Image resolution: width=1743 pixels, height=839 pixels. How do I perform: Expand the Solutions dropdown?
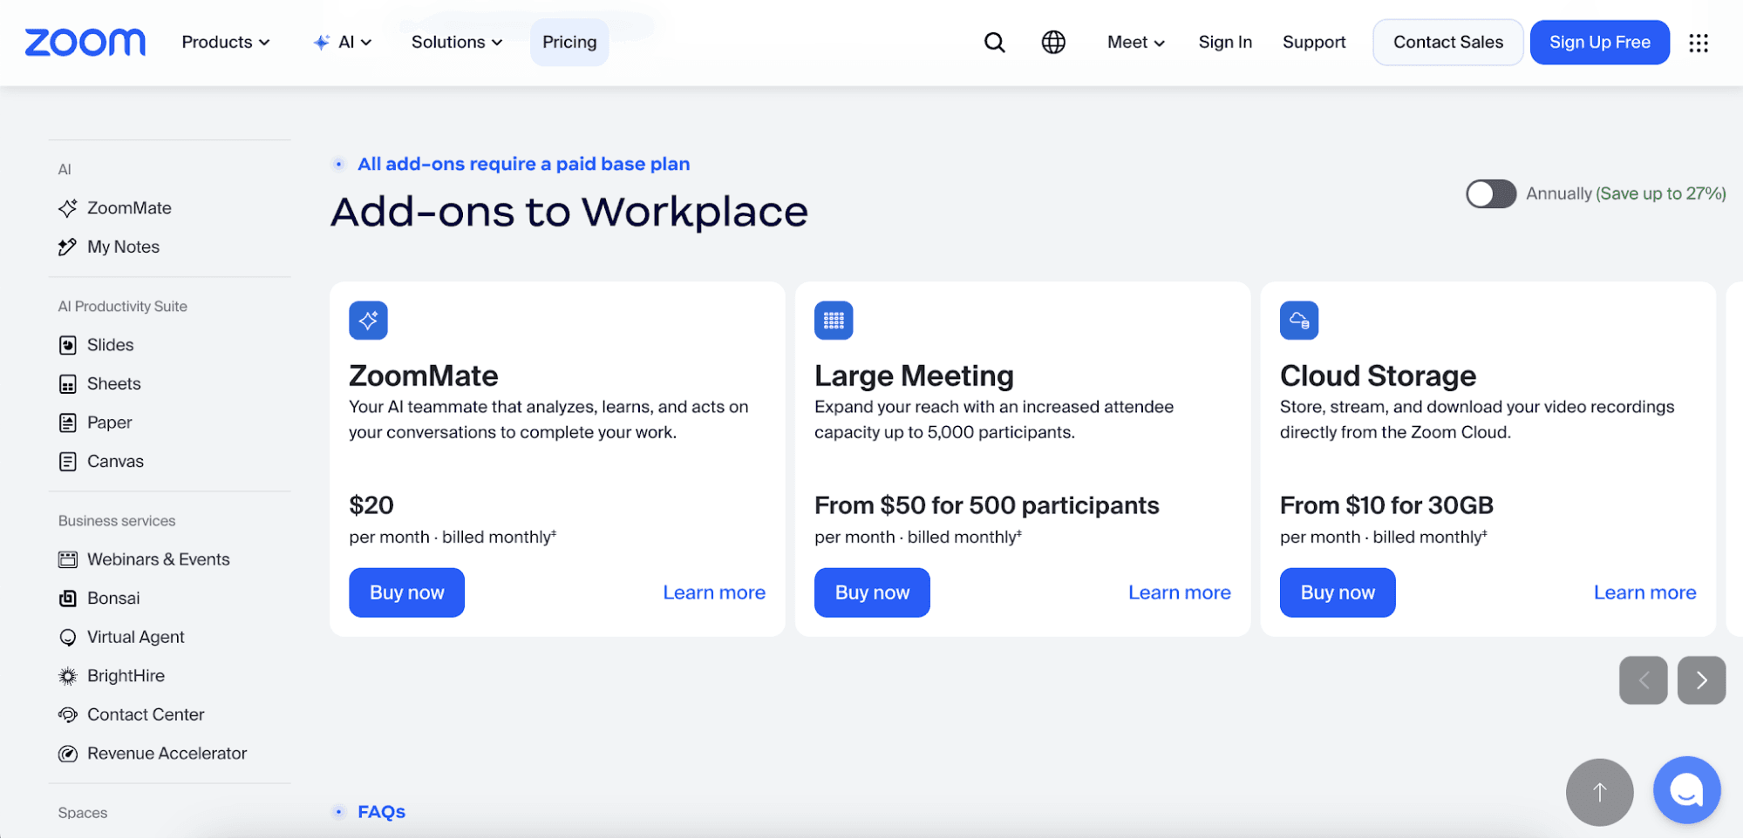tap(457, 42)
